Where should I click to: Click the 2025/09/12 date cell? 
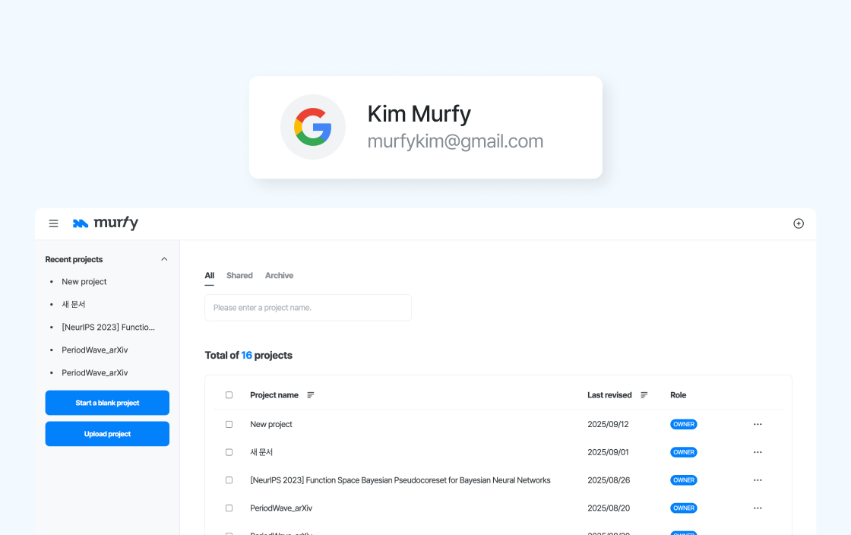tap(608, 424)
